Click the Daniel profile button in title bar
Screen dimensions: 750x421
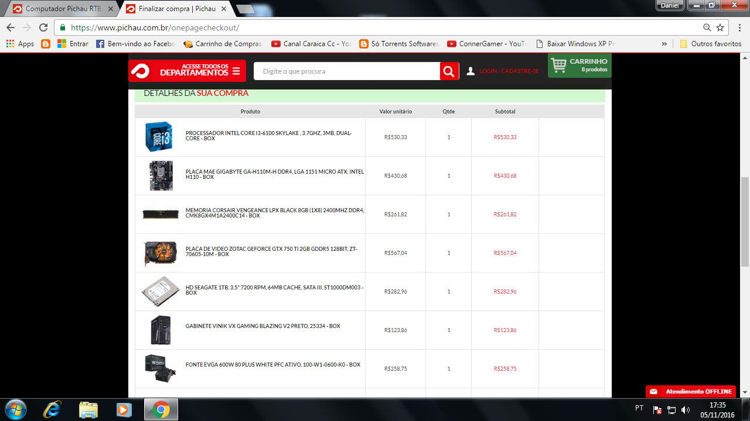(x=670, y=5)
